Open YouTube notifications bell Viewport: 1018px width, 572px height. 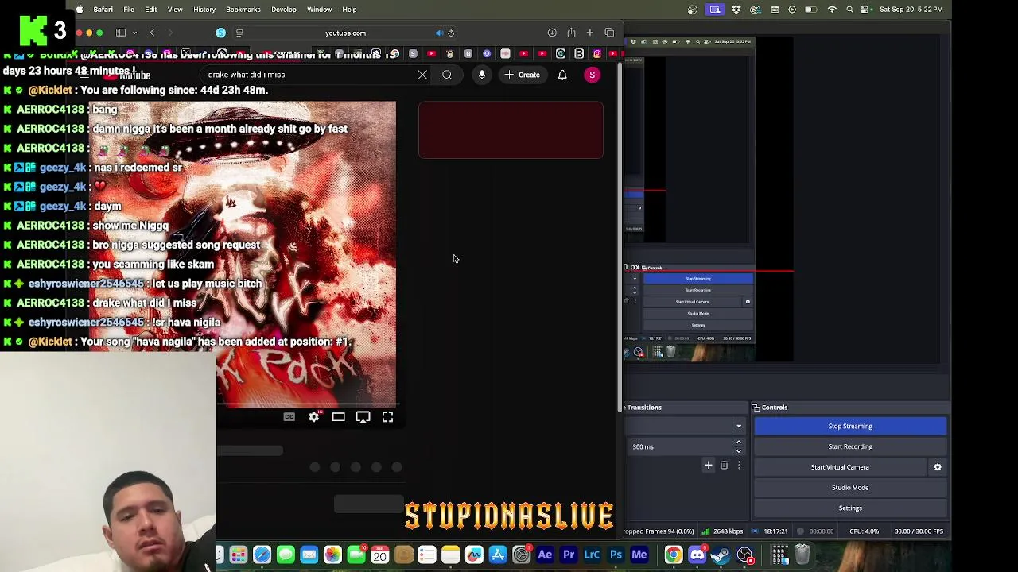(x=562, y=75)
